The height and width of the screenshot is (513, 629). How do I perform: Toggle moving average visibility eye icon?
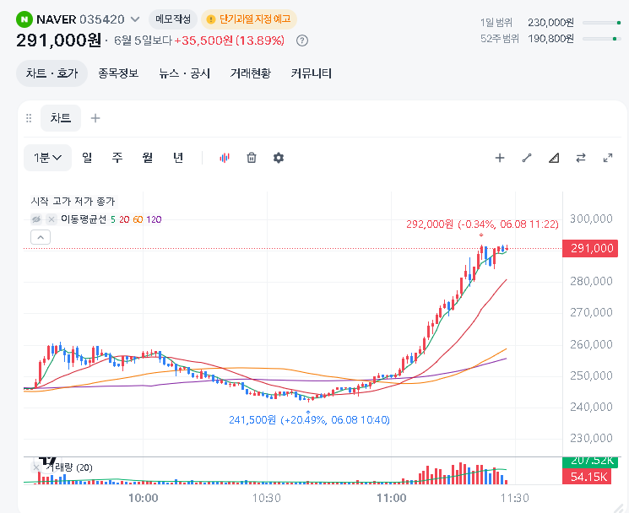(x=36, y=219)
